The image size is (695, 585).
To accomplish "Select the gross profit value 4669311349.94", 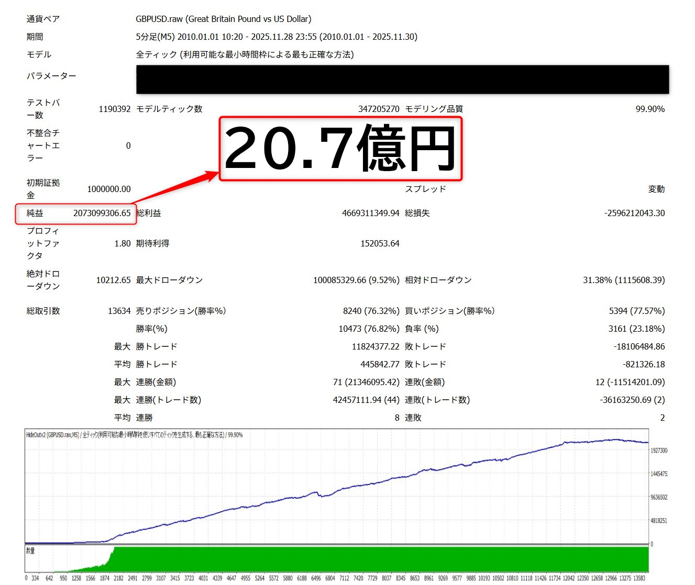I will point(370,213).
